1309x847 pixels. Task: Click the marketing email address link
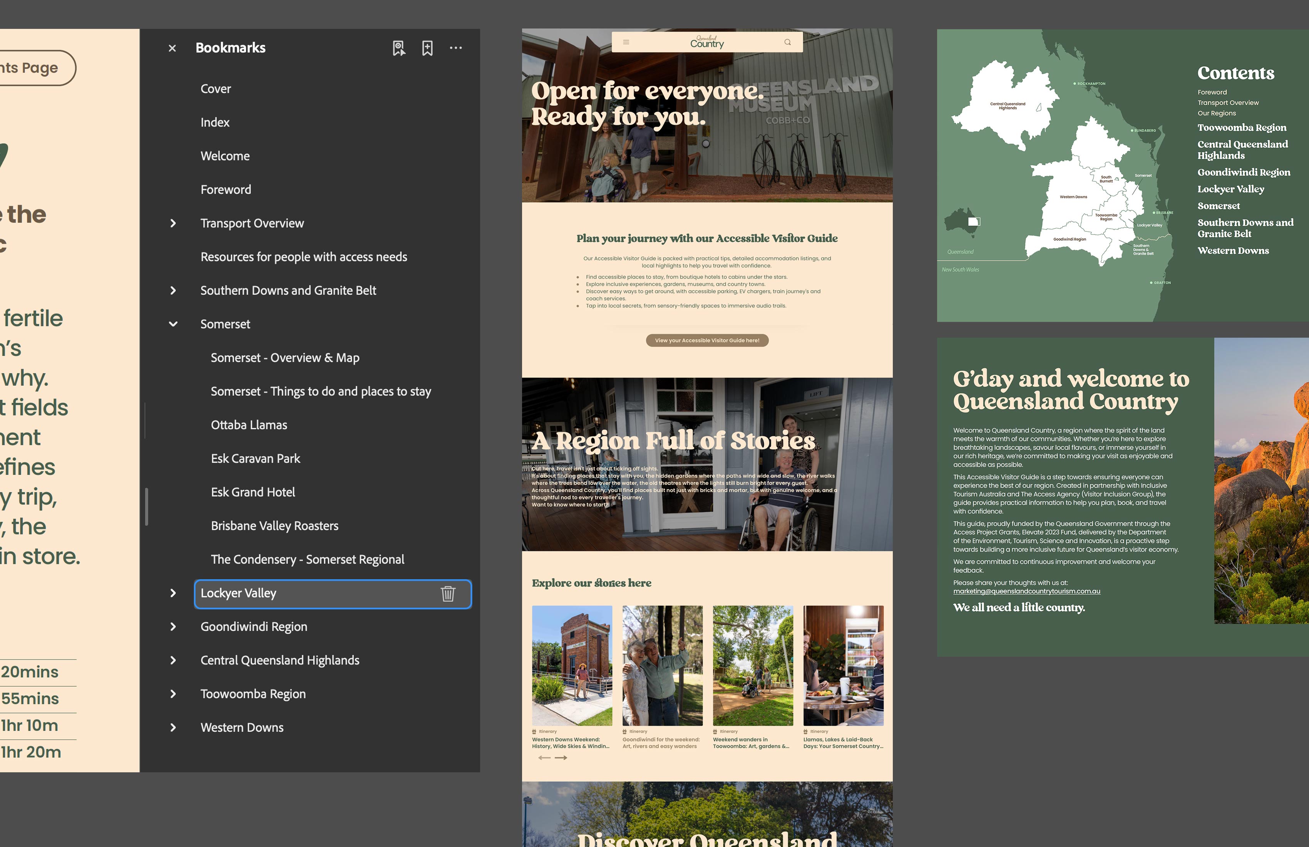[x=1026, y=591]
